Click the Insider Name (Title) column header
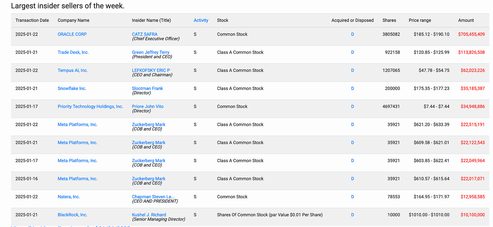Viewport: 493px width, 227px height. pos(151,20)
